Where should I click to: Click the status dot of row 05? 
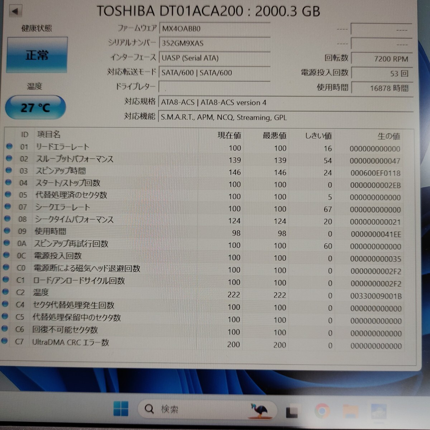8,194
